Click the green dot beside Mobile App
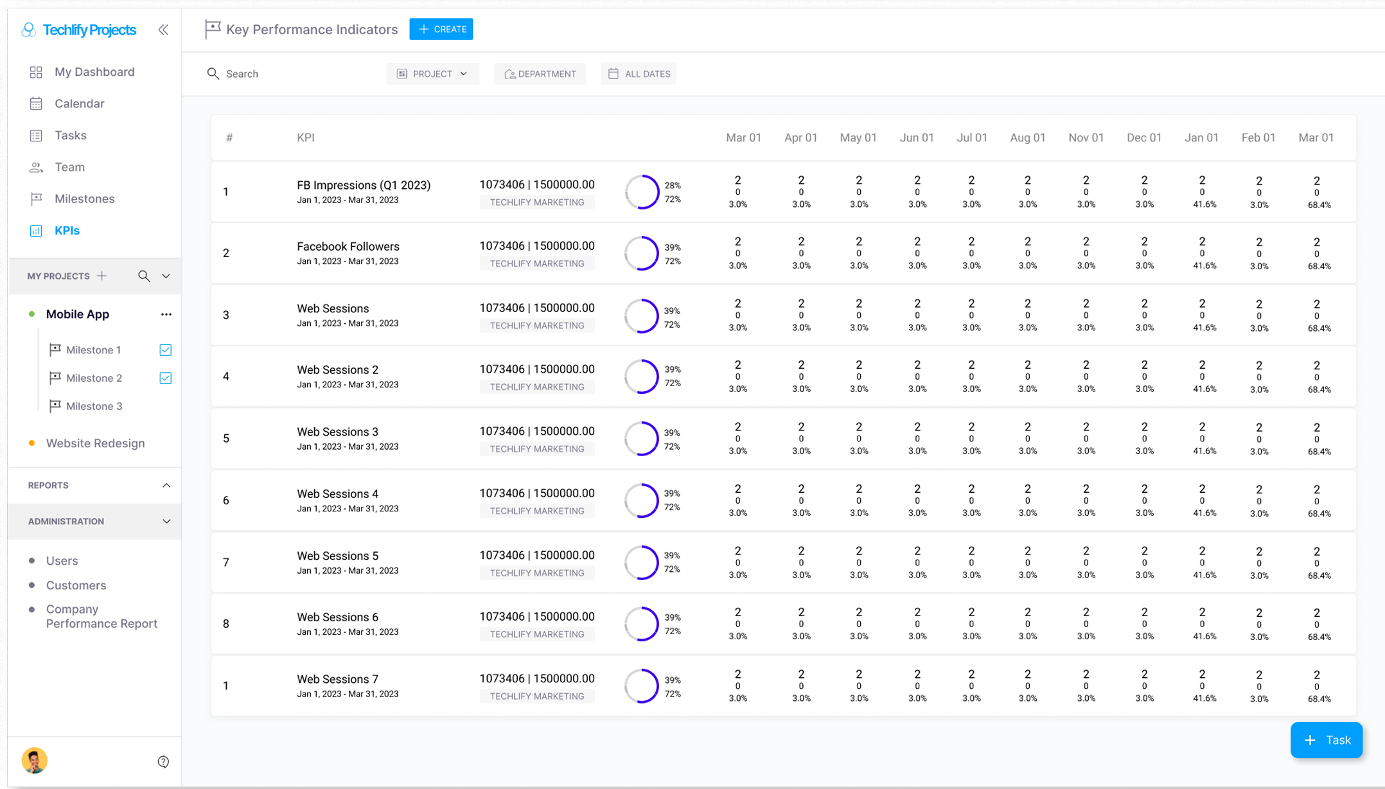 31,314
